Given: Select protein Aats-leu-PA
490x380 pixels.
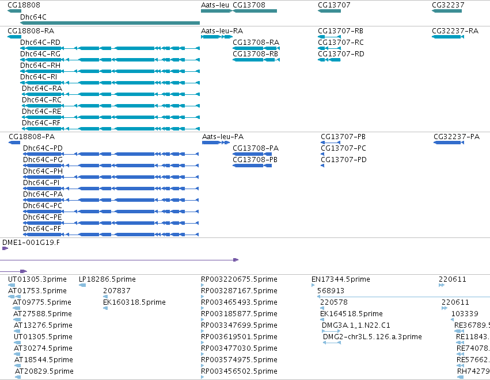Looking at the screenshot, I should click(x=223, y=137).
